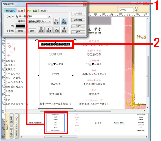The width and height of the screenshot is (161, 141).
Task: Switch to the その他 tab
Action: (x=43, y=11)
